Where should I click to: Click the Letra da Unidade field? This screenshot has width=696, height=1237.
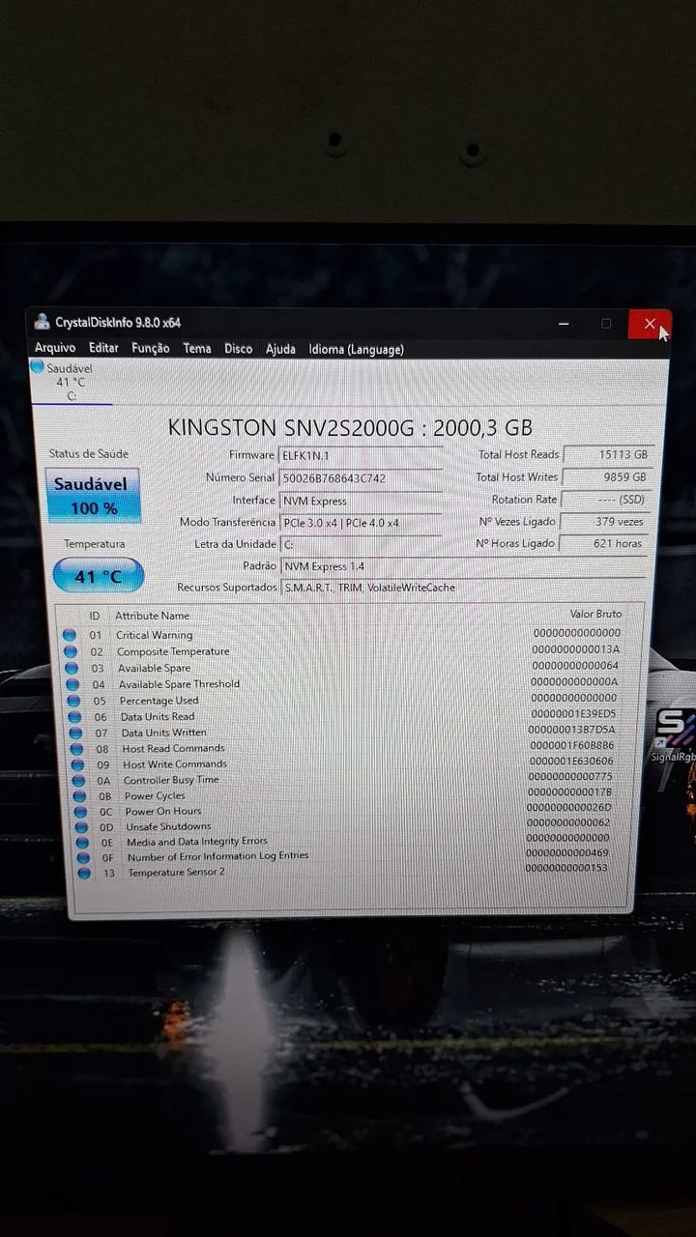361,544
